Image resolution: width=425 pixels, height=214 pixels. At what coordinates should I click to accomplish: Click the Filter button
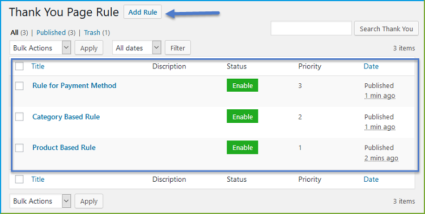pos(178,48)
